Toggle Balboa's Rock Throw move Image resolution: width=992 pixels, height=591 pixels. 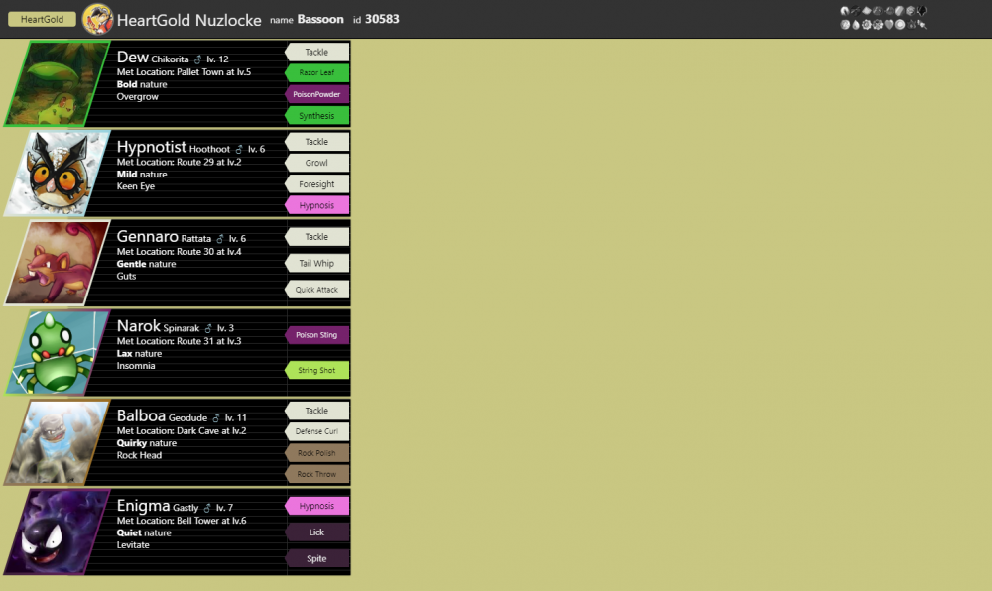[x=316, y=474]
